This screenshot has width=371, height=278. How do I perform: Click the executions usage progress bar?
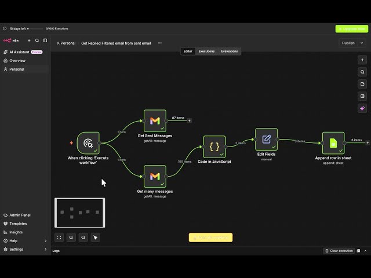35,28
